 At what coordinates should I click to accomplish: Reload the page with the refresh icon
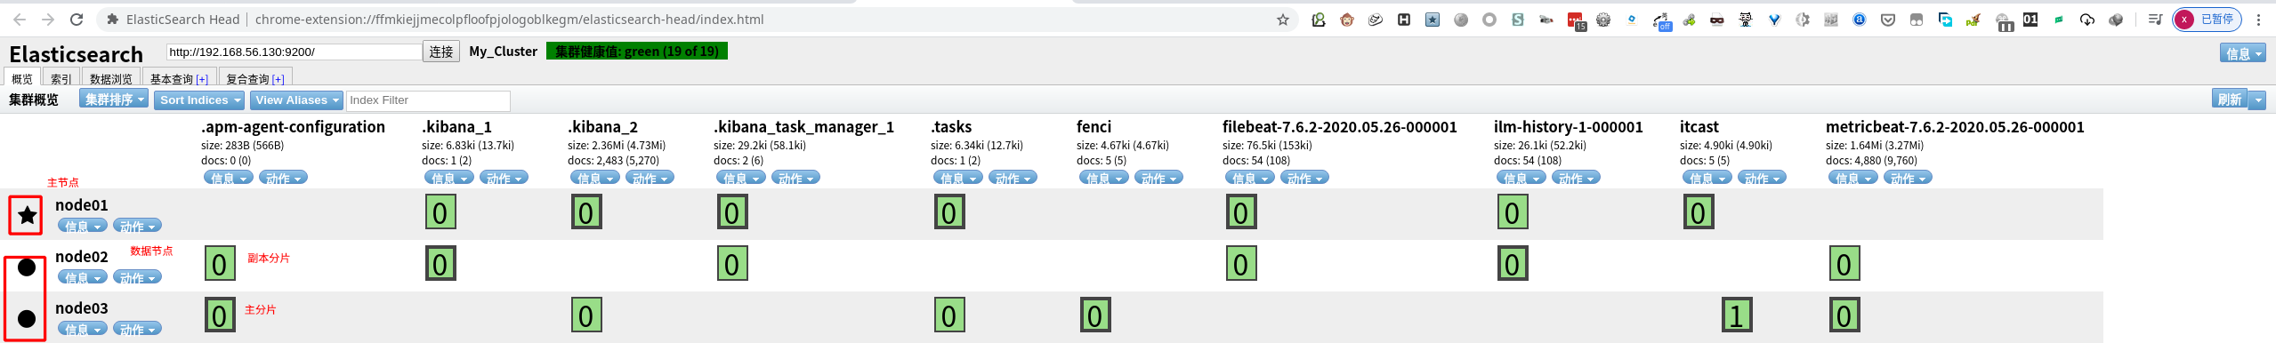click(77, 20)
